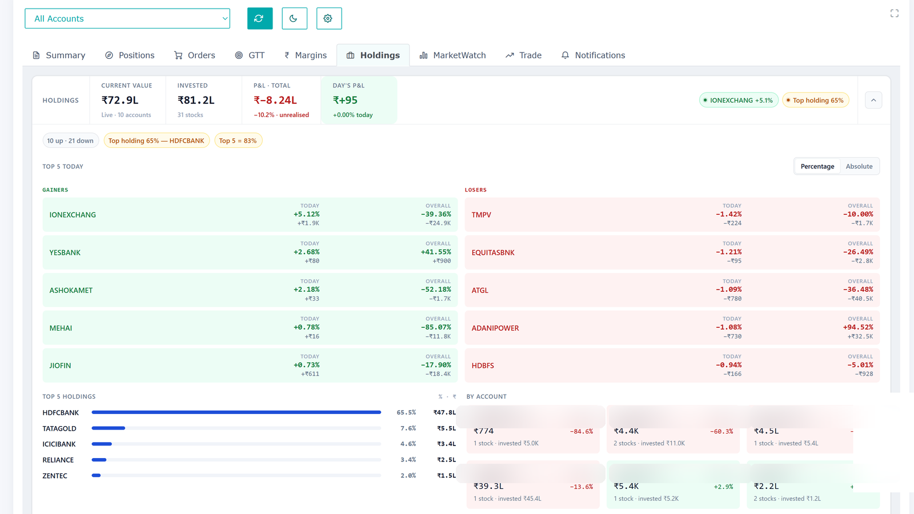Select the Day's P&L summary card
The height and width of the screenshot is (514, 914).
(359, 100)
